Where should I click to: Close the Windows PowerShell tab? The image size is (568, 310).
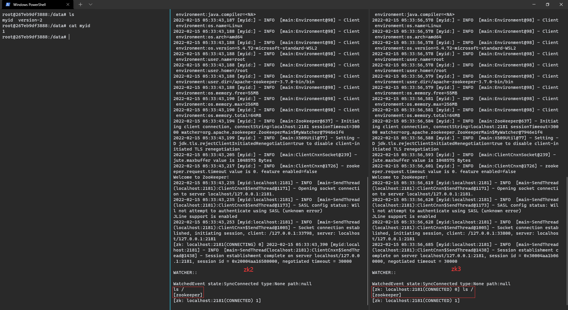click(68, 4)
